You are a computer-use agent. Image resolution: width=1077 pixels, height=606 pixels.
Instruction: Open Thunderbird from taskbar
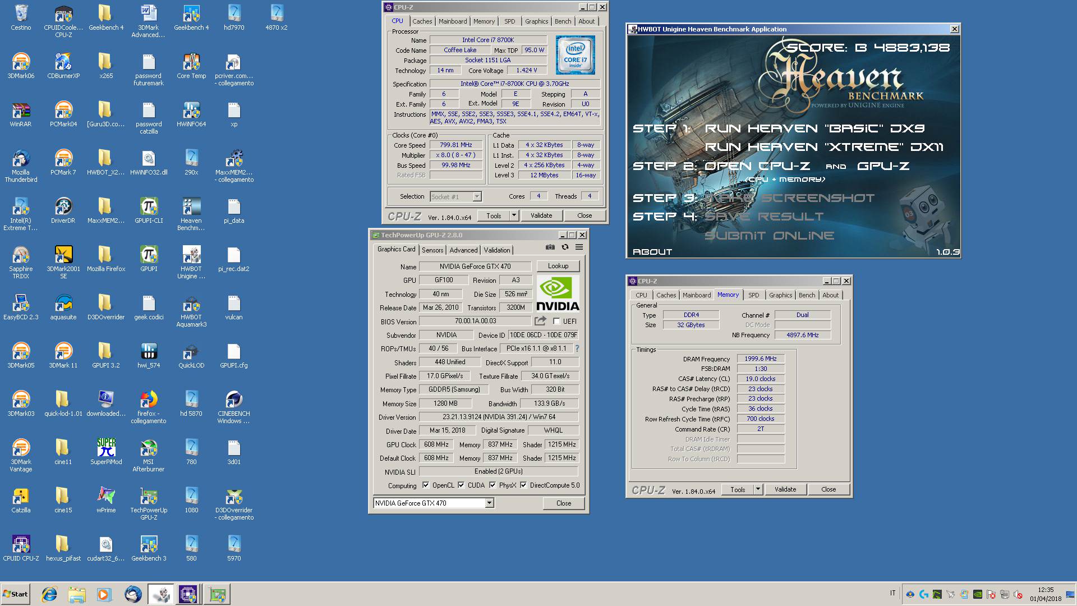tap(133, 594)
